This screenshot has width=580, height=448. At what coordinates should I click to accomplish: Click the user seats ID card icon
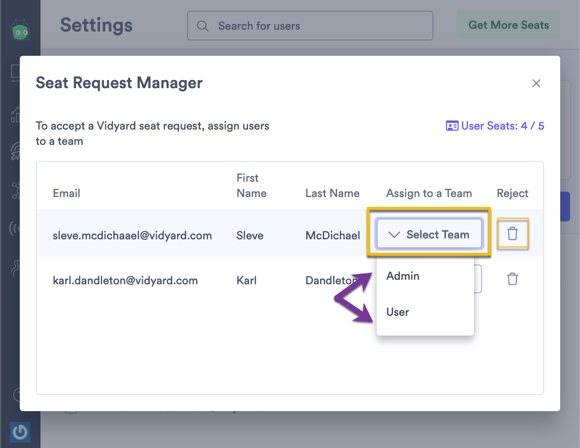point(452,126)
